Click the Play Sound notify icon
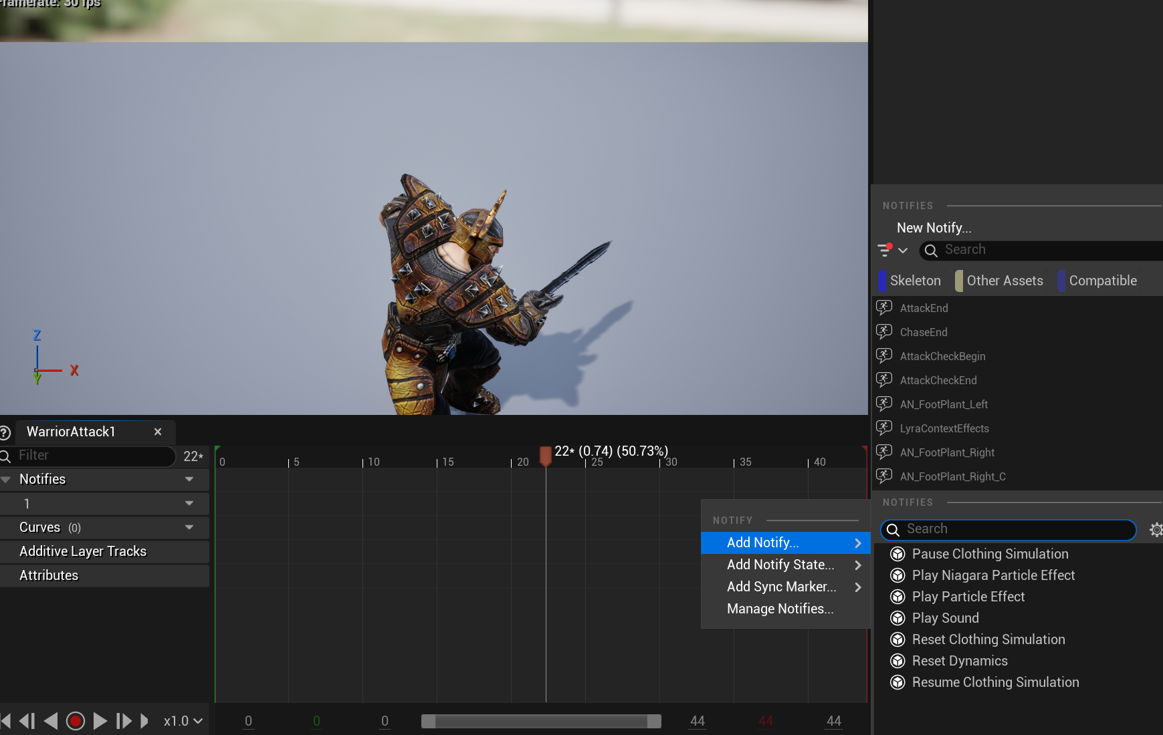This screenshot has height=735, width=1163. click(898, 618)
